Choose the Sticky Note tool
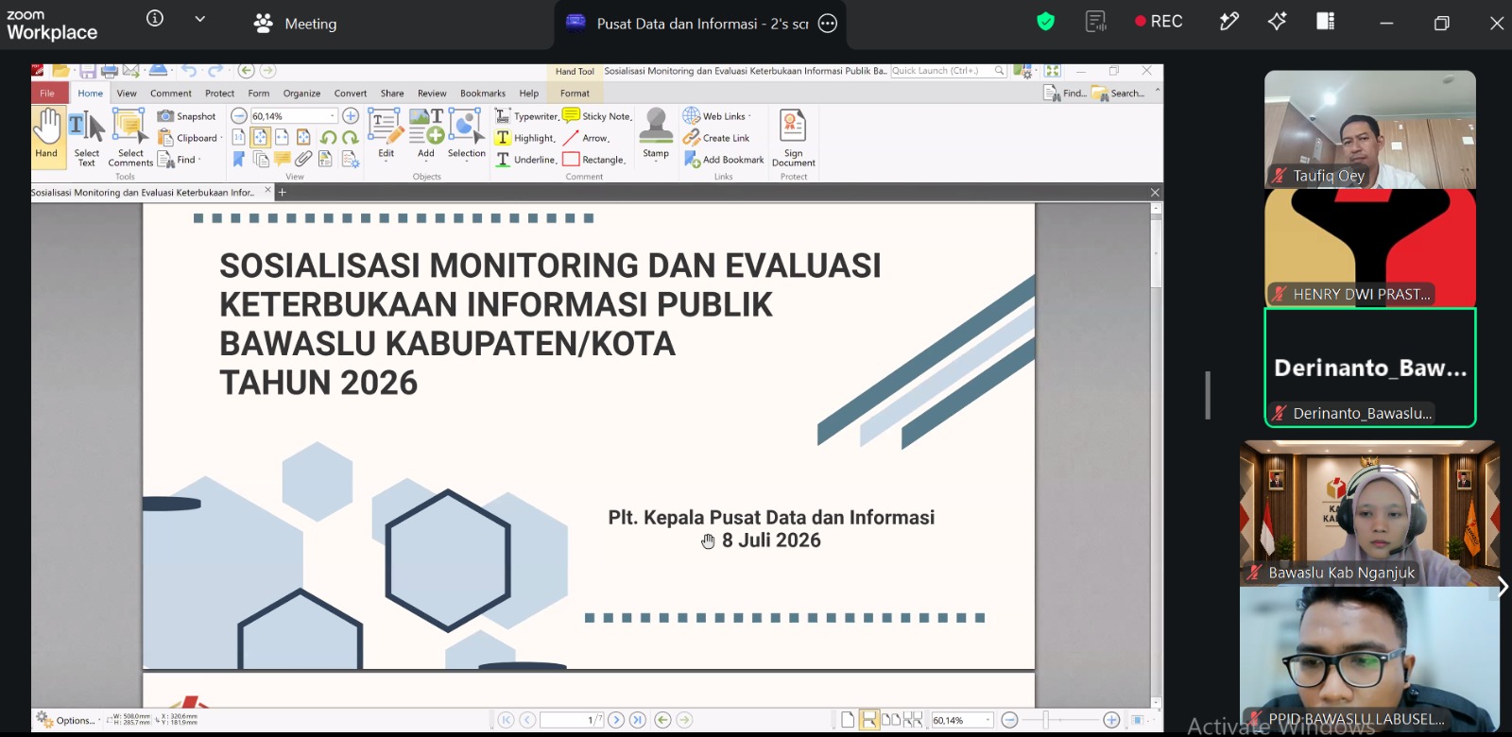 [597, 116]
